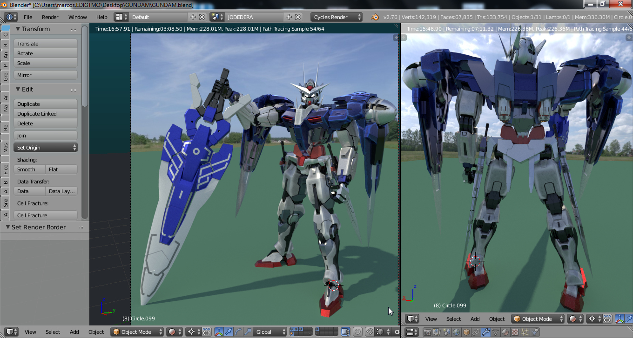Collapse the Transform panel
The height and width of the screenshot is (338, 633).
(18, 29)
